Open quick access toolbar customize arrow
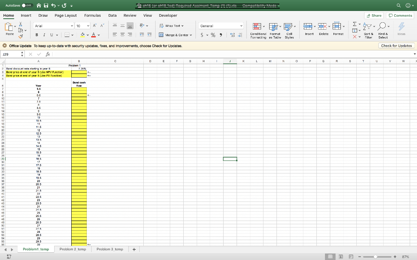The image size is (417, 260). pyautogui.click(x=72, y=6)
